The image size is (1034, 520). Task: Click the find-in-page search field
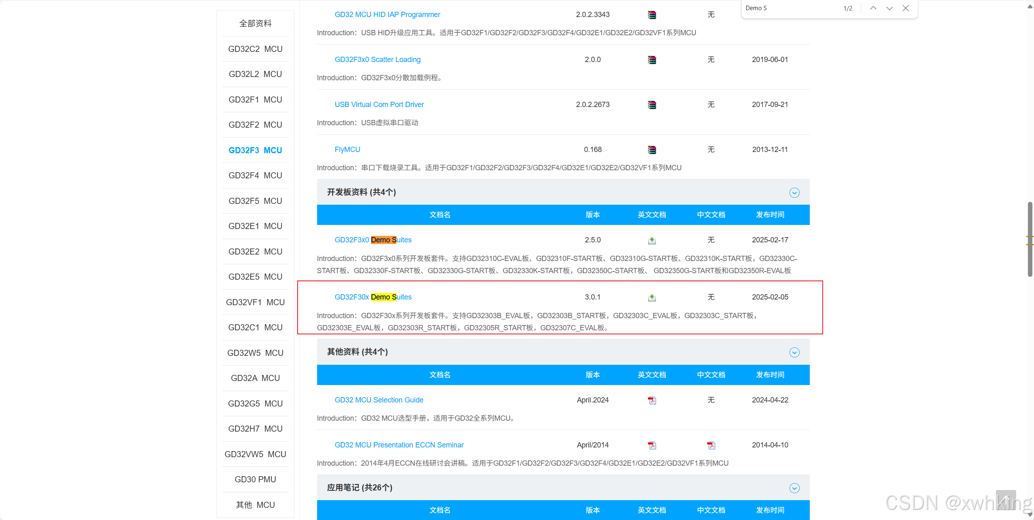791,8
